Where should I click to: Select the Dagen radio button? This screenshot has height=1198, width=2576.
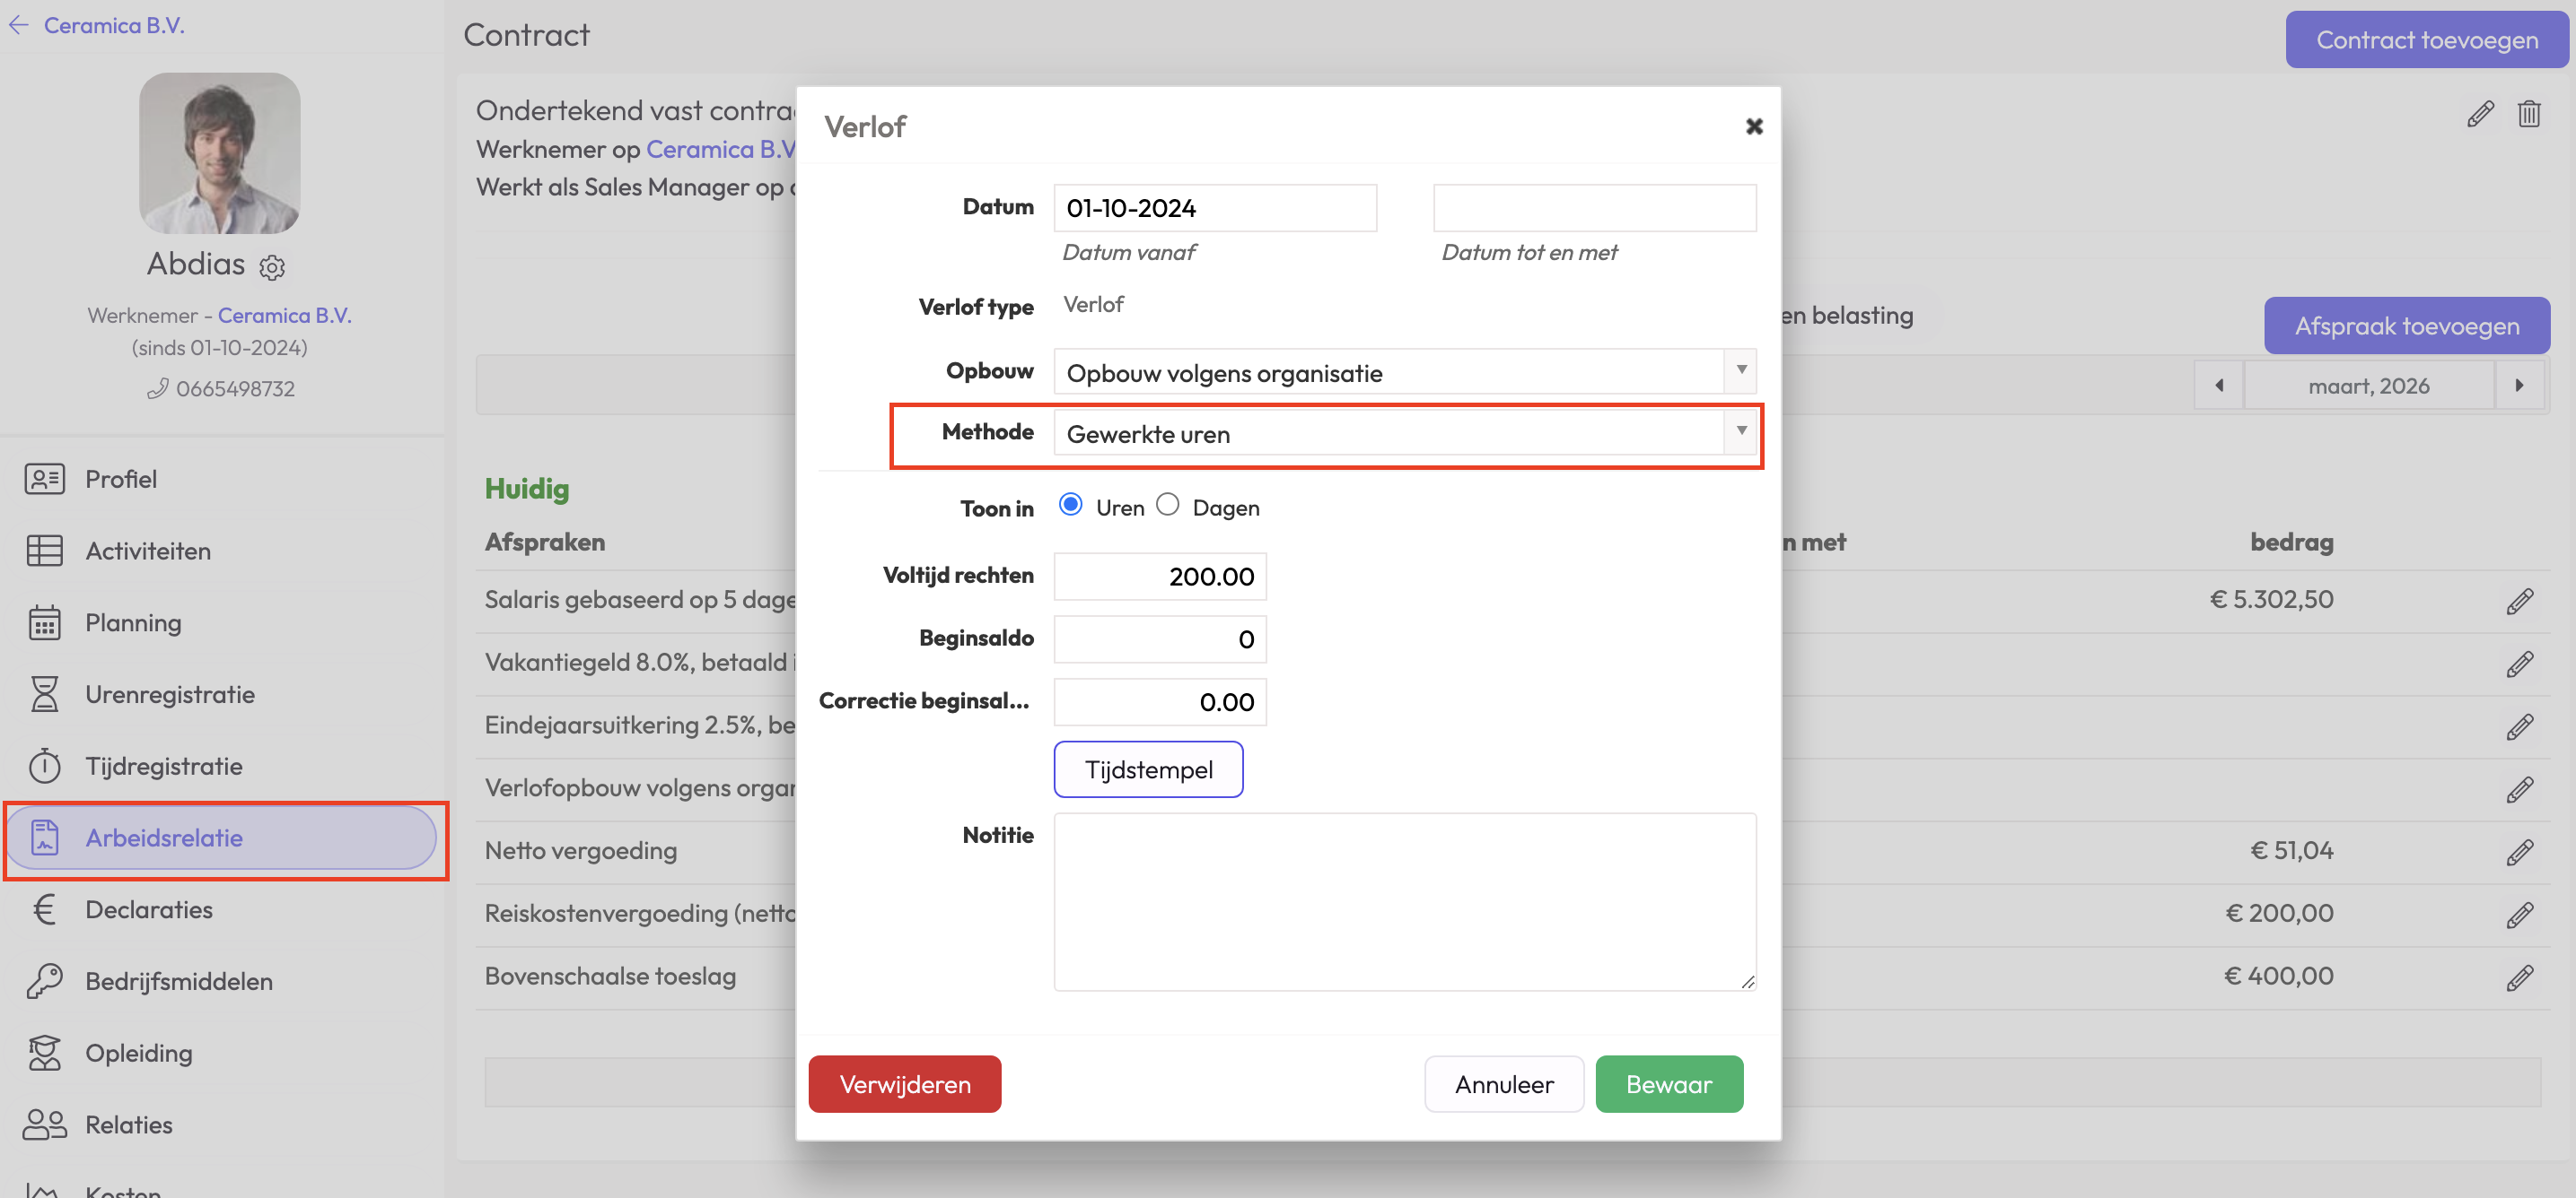[x=1167, y=505]
